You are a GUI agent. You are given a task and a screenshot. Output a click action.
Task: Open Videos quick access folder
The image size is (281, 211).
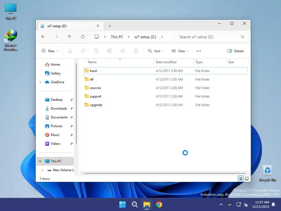(55, 143)
